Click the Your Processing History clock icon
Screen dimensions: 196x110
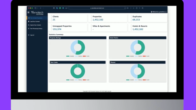pos(29,29)
